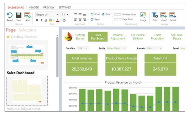Align content to top right
The width and height of the screenshot is (193, 121).
[x=84, y=15]
